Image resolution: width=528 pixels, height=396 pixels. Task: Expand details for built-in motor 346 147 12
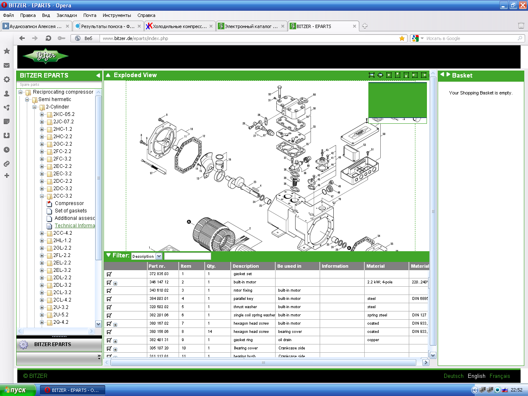pyautogui.click(x=115, y=283)
